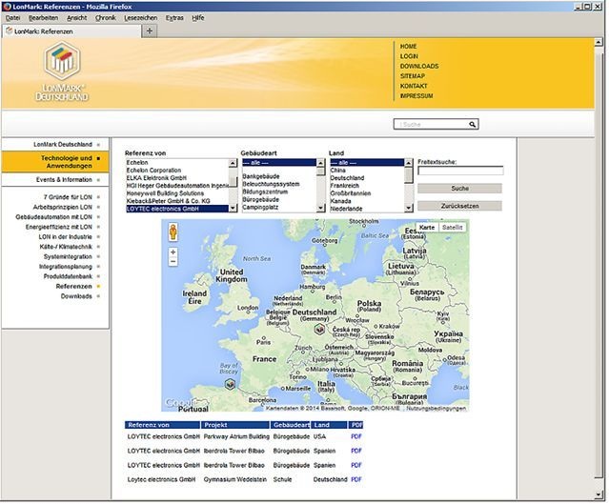Zoom in on the map

pyautogui.click(x=173, y=252)
